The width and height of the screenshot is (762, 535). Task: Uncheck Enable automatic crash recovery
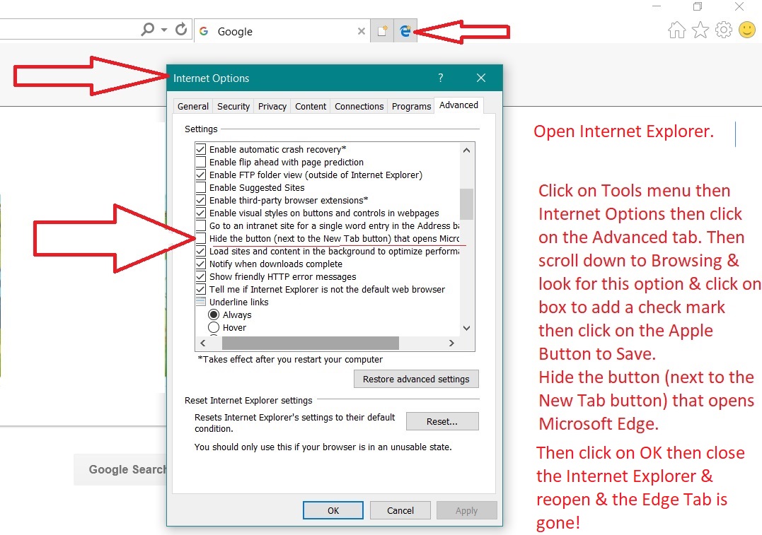pos(201,149)
